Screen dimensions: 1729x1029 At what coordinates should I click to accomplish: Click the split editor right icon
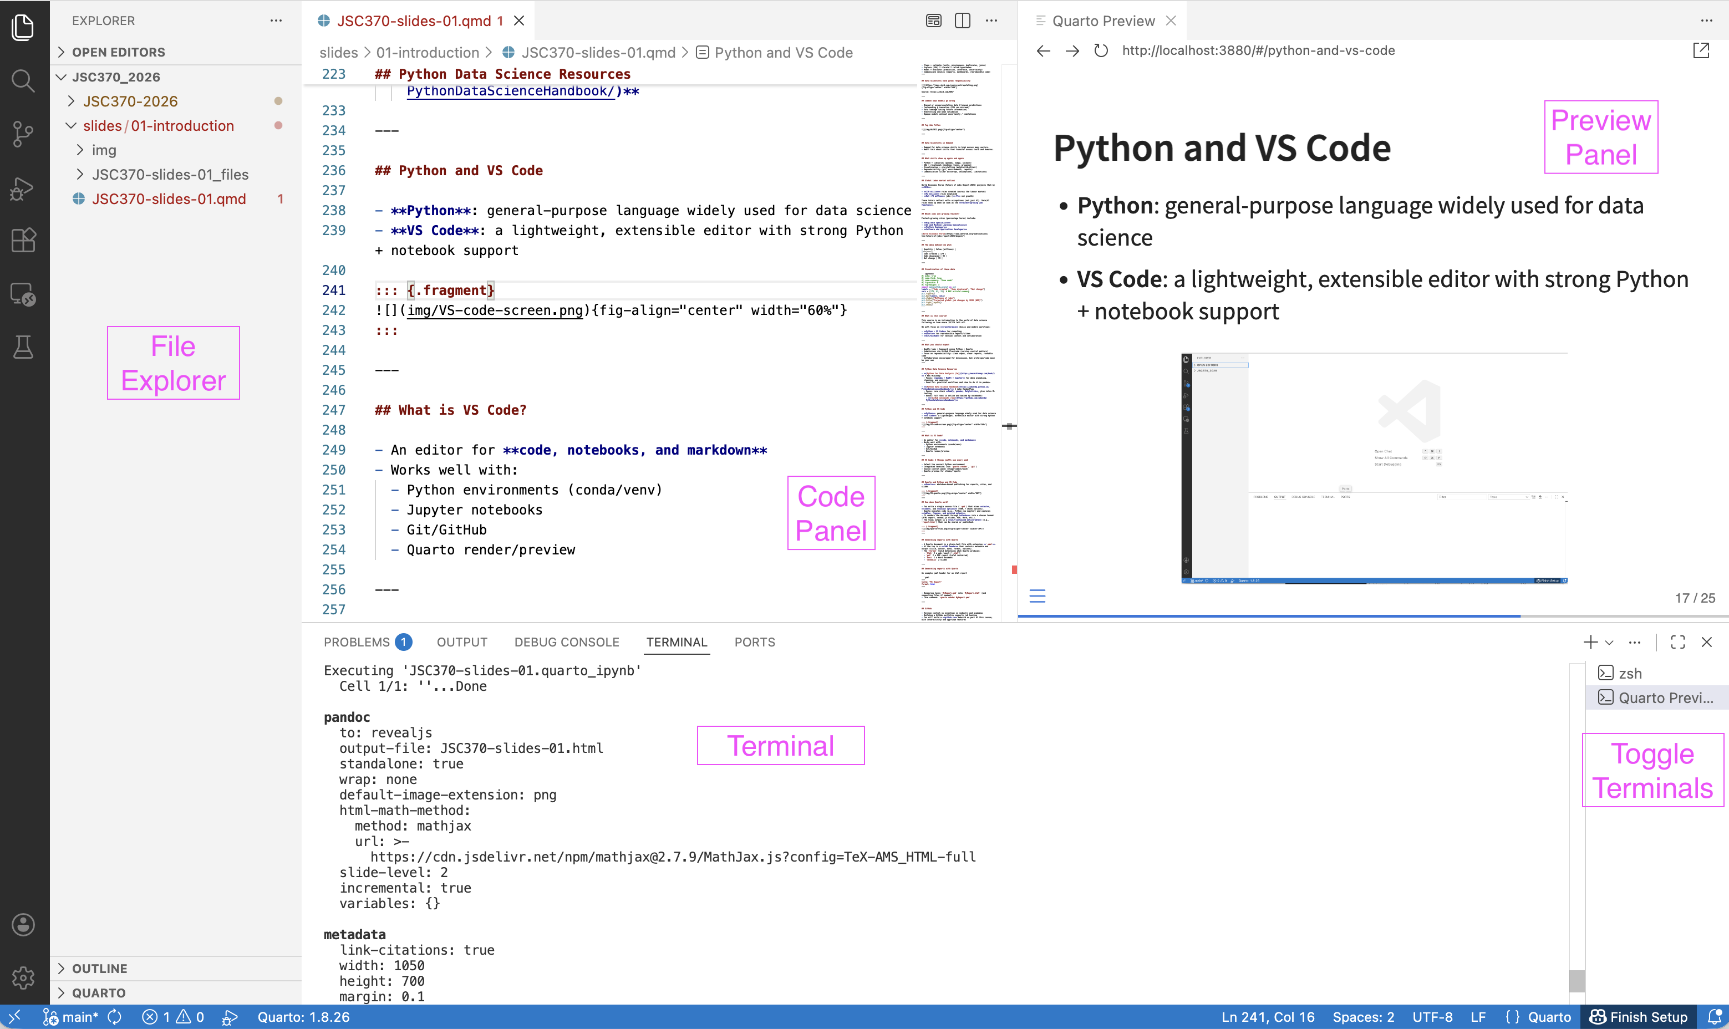962,21
